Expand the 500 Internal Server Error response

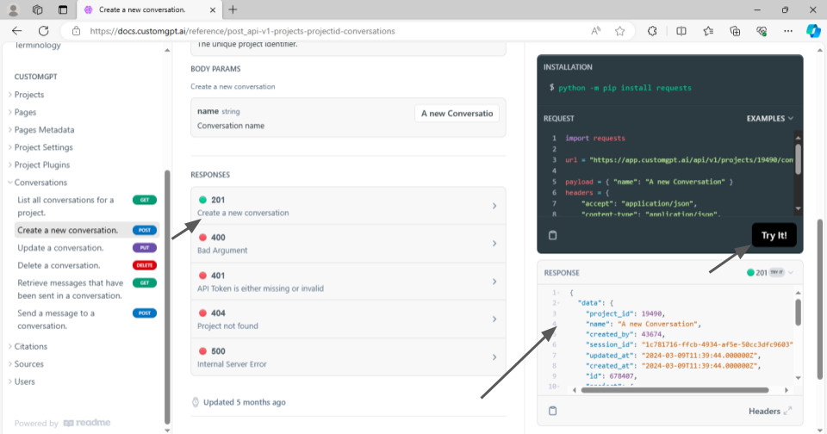348,357
